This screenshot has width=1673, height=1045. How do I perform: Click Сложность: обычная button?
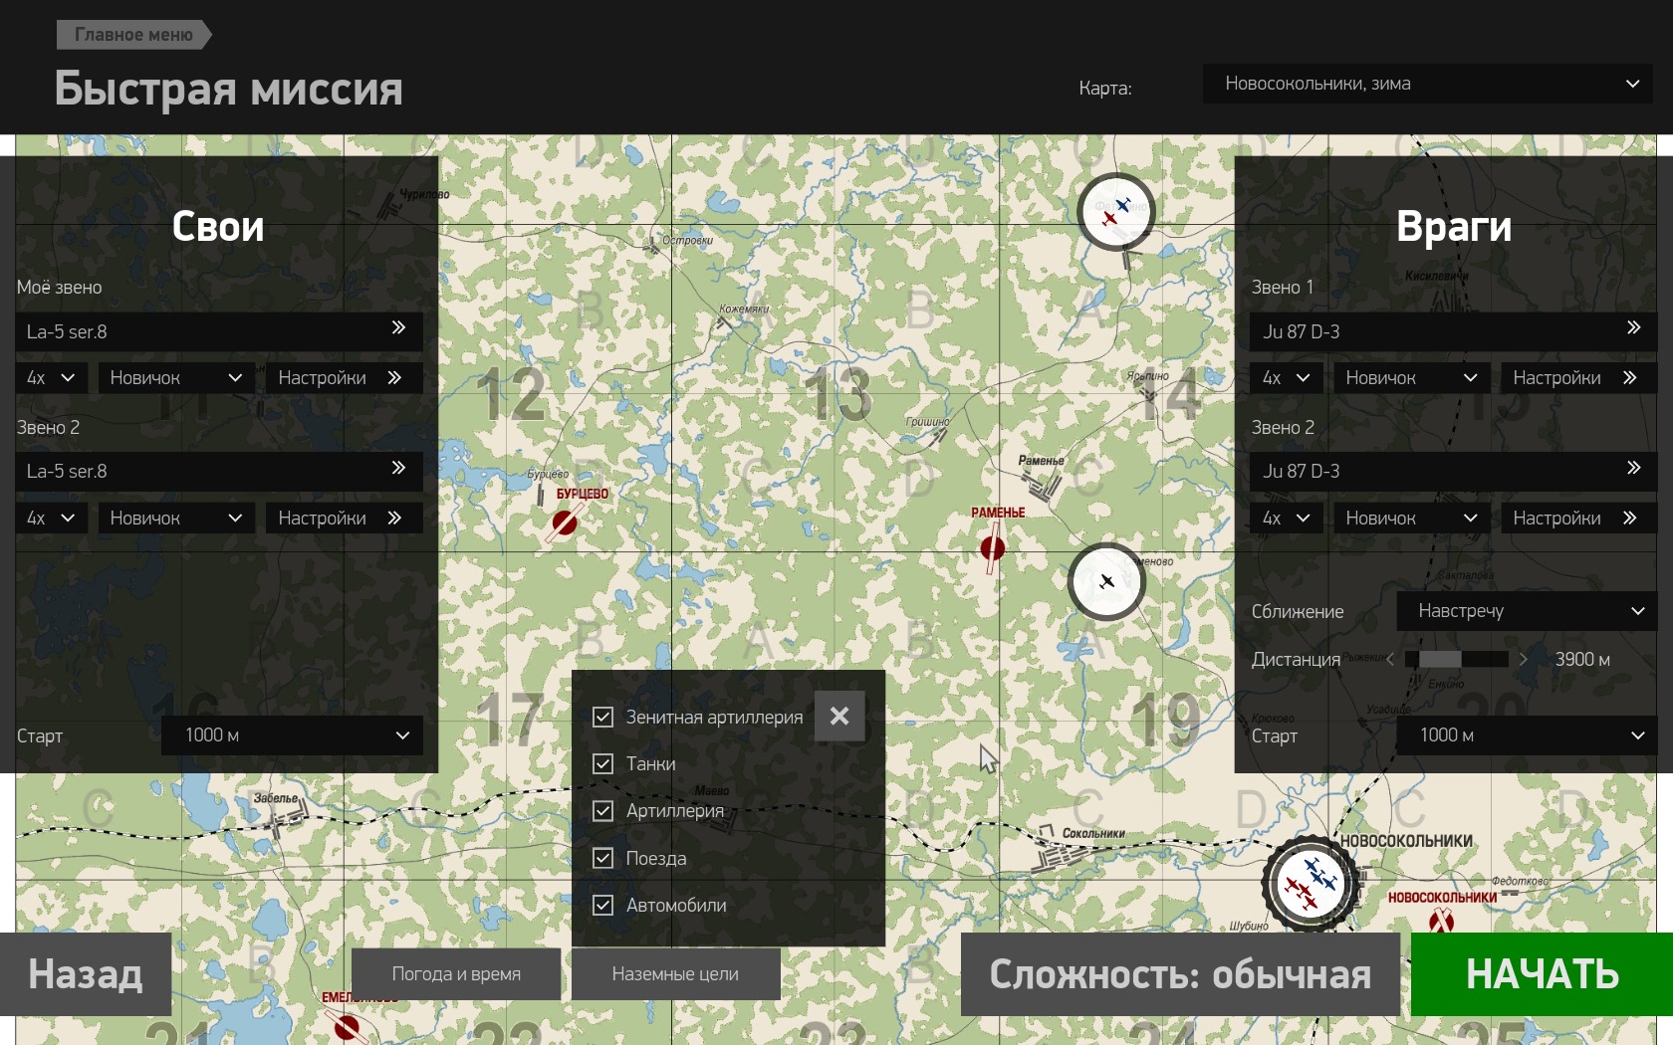coord(1180,974)
